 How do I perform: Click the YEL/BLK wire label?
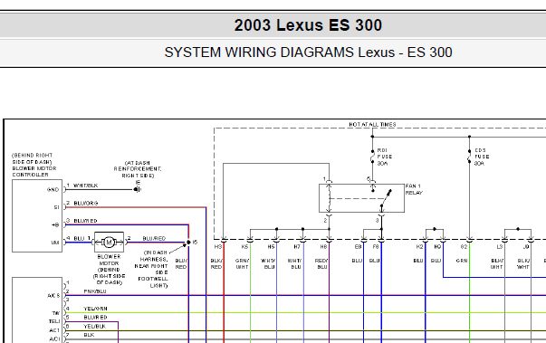tap(95, 327)
